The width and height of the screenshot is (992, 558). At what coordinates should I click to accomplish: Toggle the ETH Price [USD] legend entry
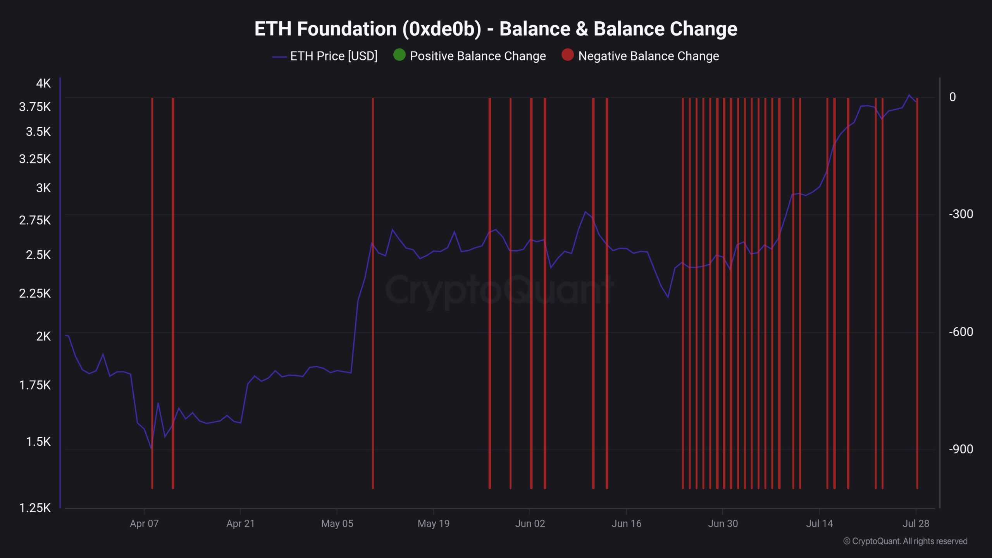click(333, 56)
